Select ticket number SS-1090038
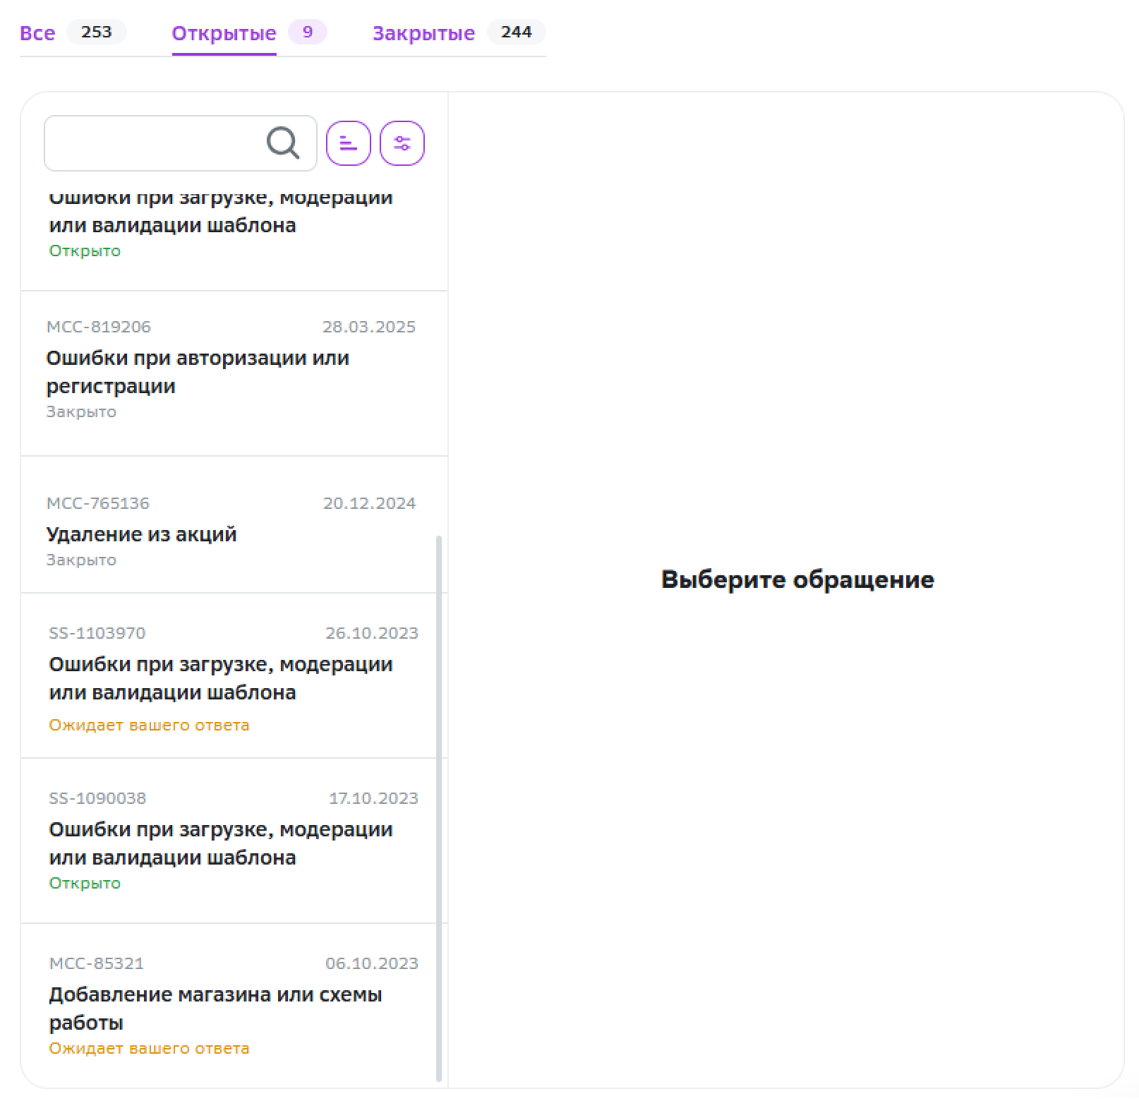Viewport: 1139px width, 1101px height. 97,798
